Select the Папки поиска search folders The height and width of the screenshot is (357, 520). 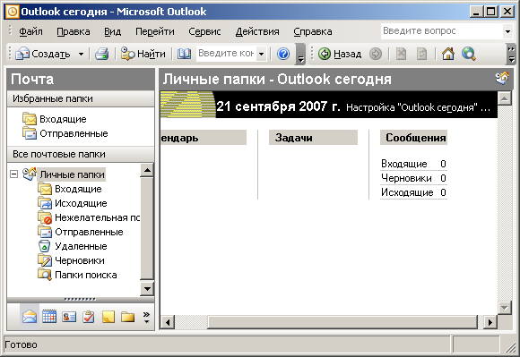(x=77, y=275)
